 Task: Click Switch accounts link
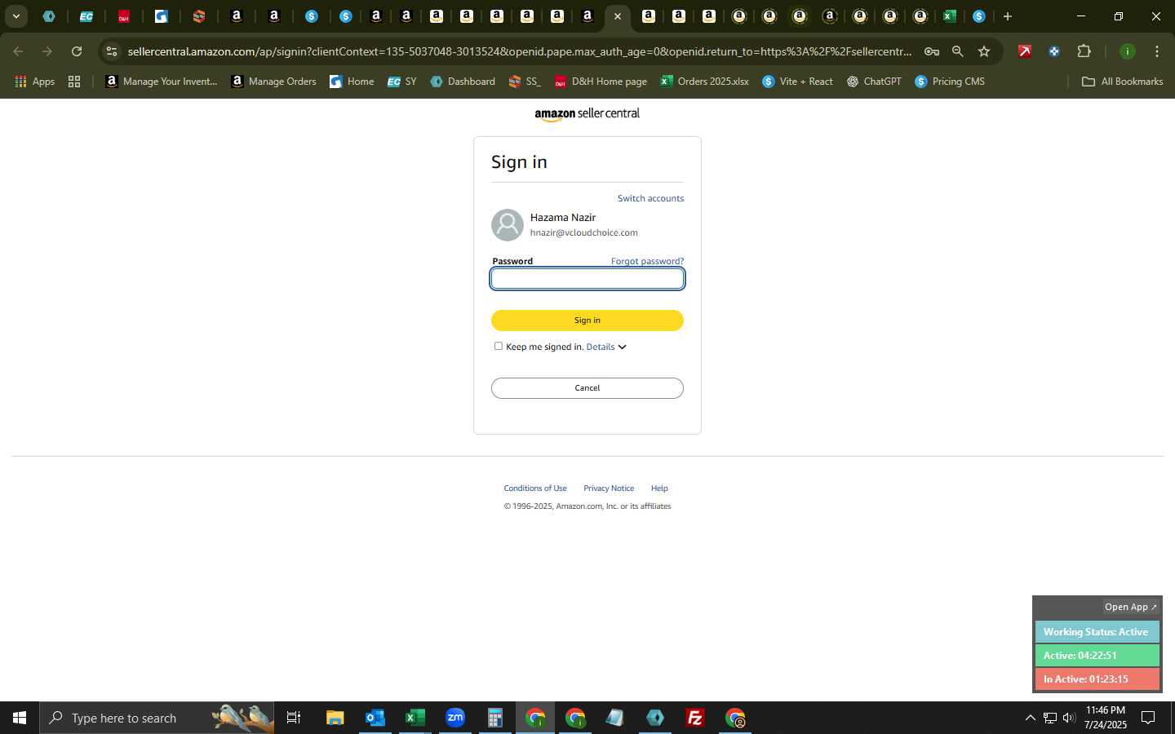tap(650, 198)
